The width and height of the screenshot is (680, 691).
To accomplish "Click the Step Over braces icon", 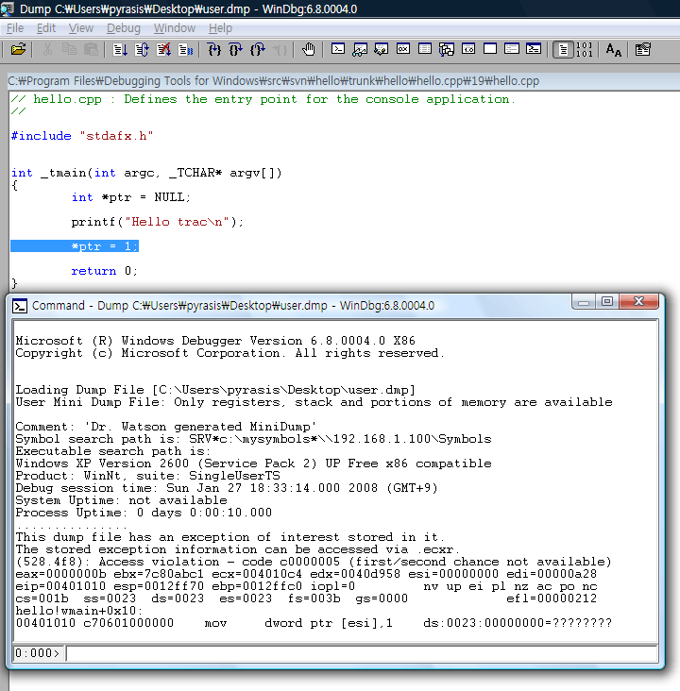I will pos(235,49).
